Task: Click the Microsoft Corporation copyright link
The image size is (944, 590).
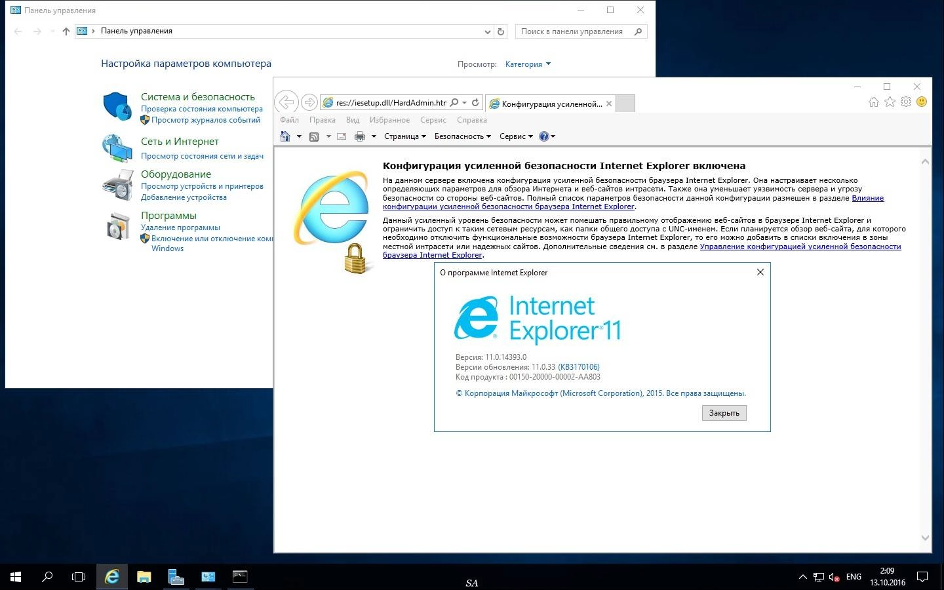Action: click(x=600, y=393)
